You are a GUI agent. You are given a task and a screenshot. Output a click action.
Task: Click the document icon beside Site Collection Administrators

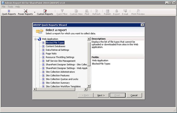click(x=43, y=72)
